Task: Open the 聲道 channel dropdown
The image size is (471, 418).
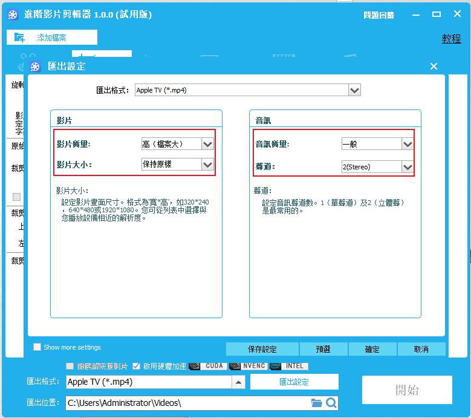Action: [x=408, y=167]
